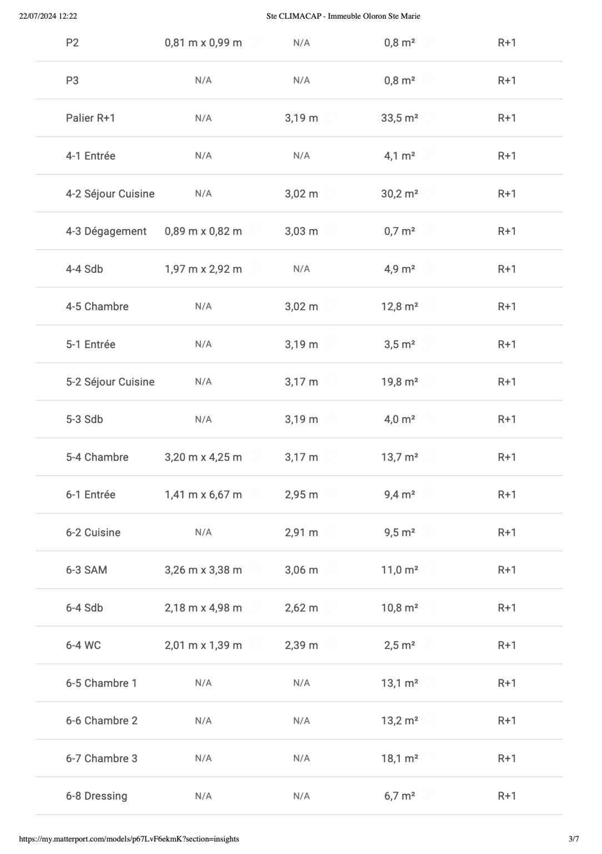
Task: Select the 6-3 SAM height 3,06 m
Action: (x=302, y=570)
